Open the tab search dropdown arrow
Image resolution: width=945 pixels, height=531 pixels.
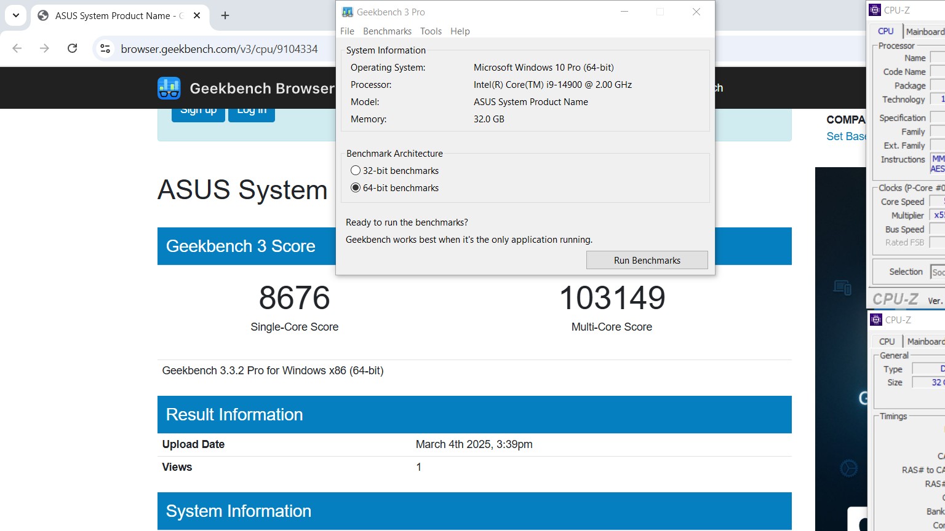tap(15, 15)
